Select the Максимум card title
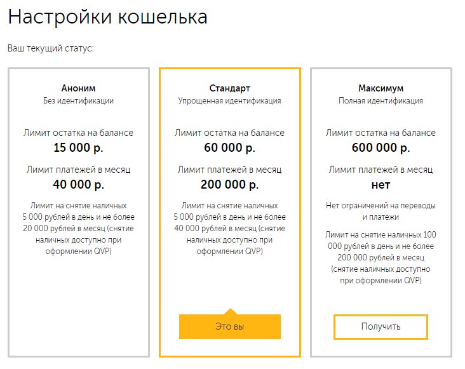 point(381,88)
